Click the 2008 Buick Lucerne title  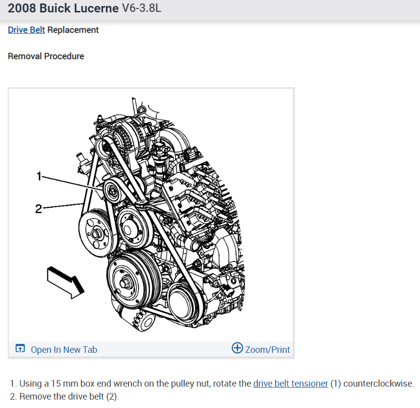pos(63,8)
